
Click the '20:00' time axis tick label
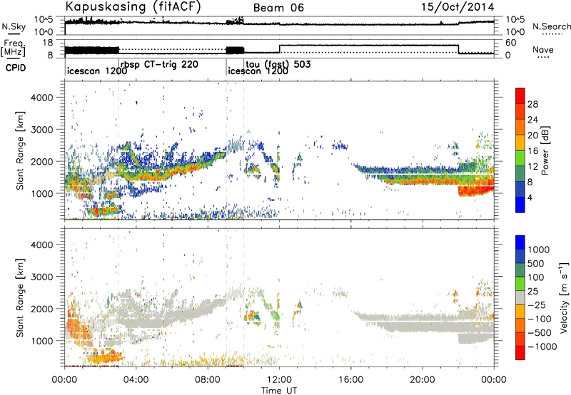423,380
